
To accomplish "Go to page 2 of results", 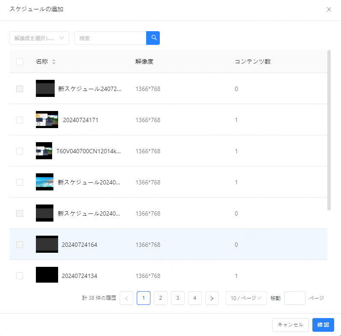I will click(161, 298).
